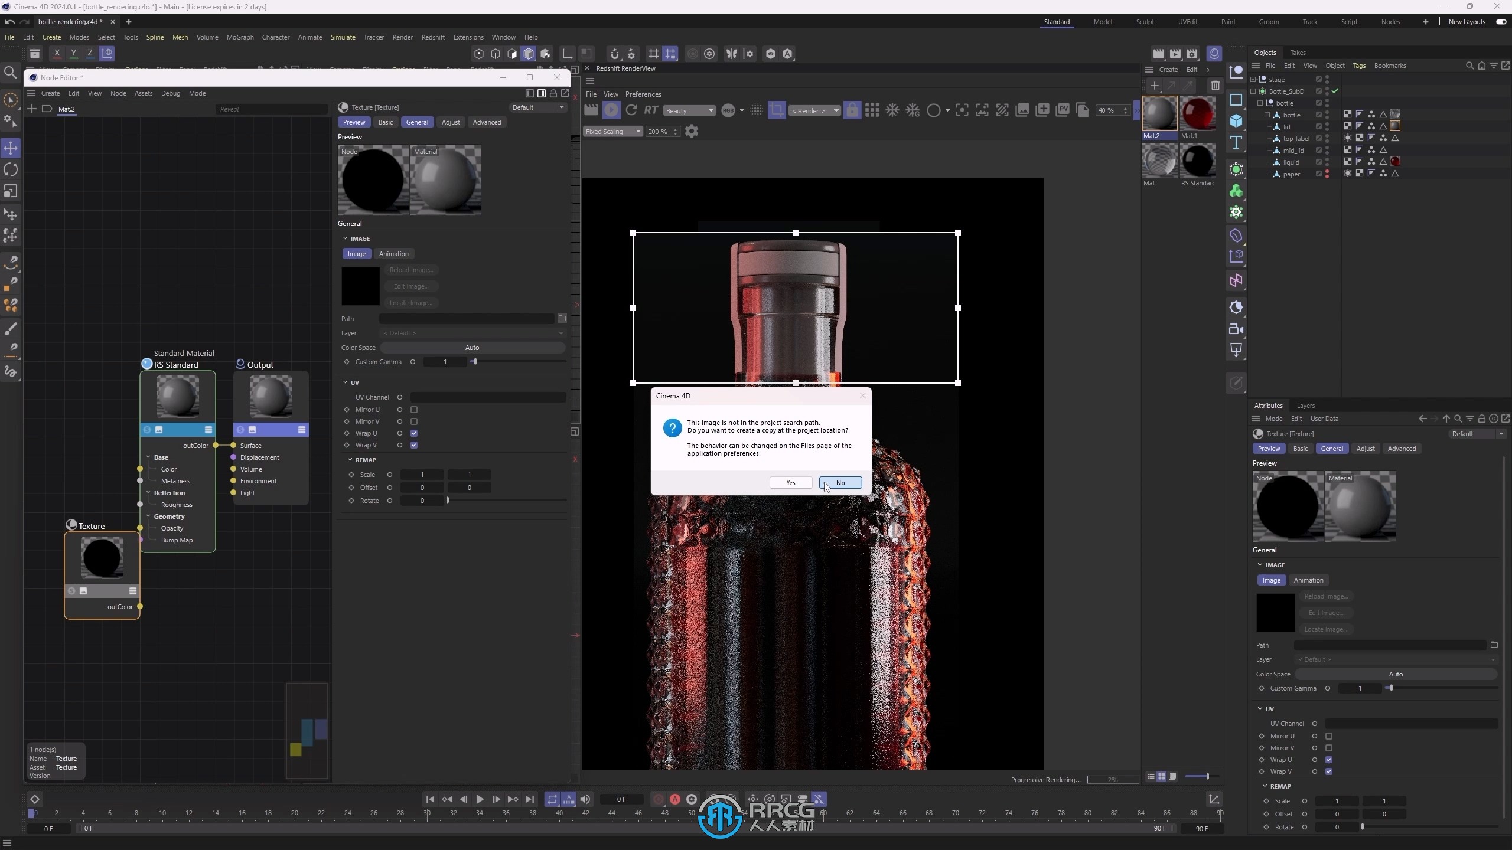Image resolution: width=1512 pixels, height=850 pixels.
Task: Enable Mirror U checkbox in Attributes panel
Action: point(1329,736)
